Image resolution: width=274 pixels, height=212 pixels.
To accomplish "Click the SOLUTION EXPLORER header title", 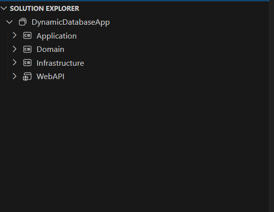I will click(45, 8).
